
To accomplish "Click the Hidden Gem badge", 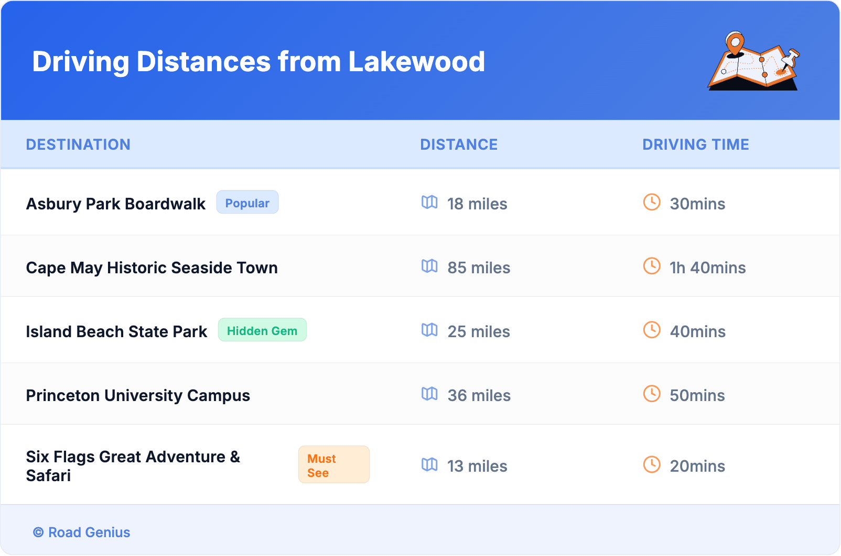I will click(x=262, y=330).
